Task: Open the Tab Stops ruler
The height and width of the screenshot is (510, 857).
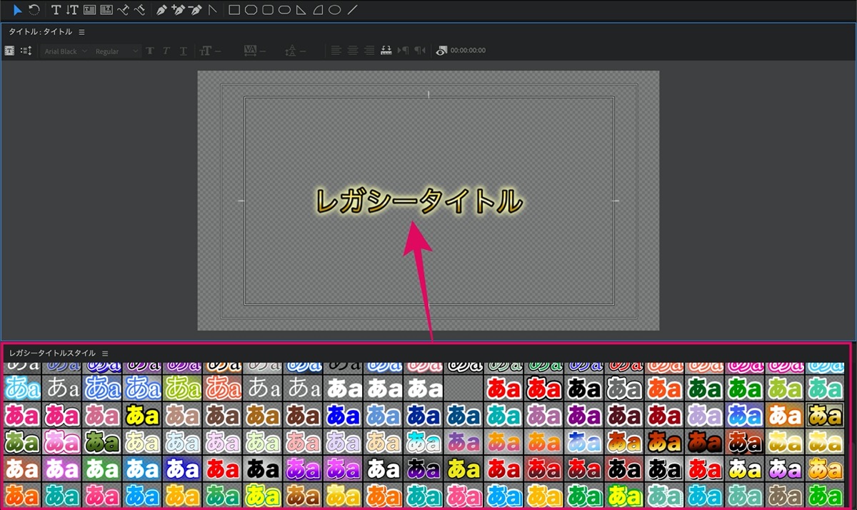Action: coord(386,51)
